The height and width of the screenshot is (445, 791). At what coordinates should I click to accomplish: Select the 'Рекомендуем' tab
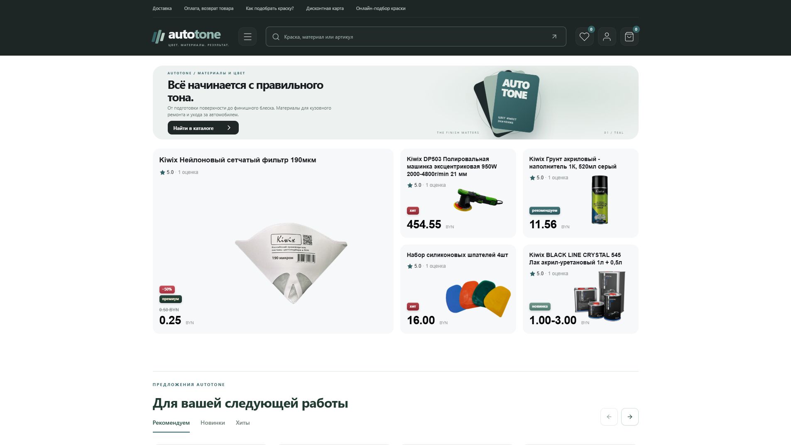pos(171,423)
